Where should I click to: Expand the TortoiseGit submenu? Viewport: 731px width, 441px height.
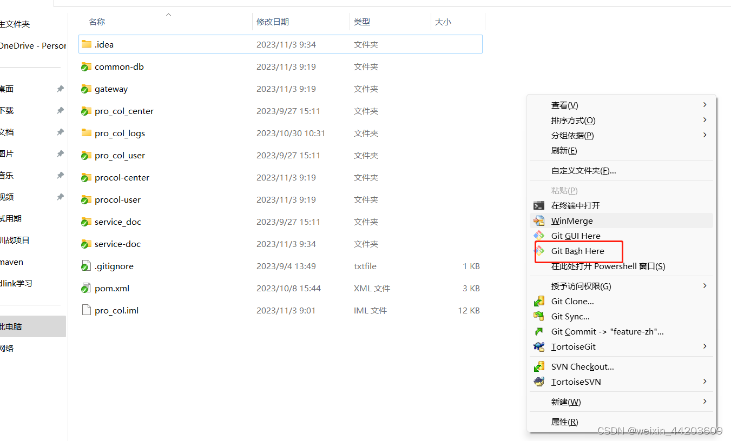[x=573, y=346]
